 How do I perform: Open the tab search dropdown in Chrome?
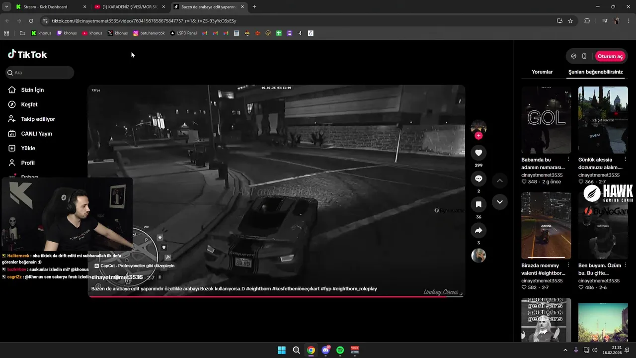(x=6, y=7)
